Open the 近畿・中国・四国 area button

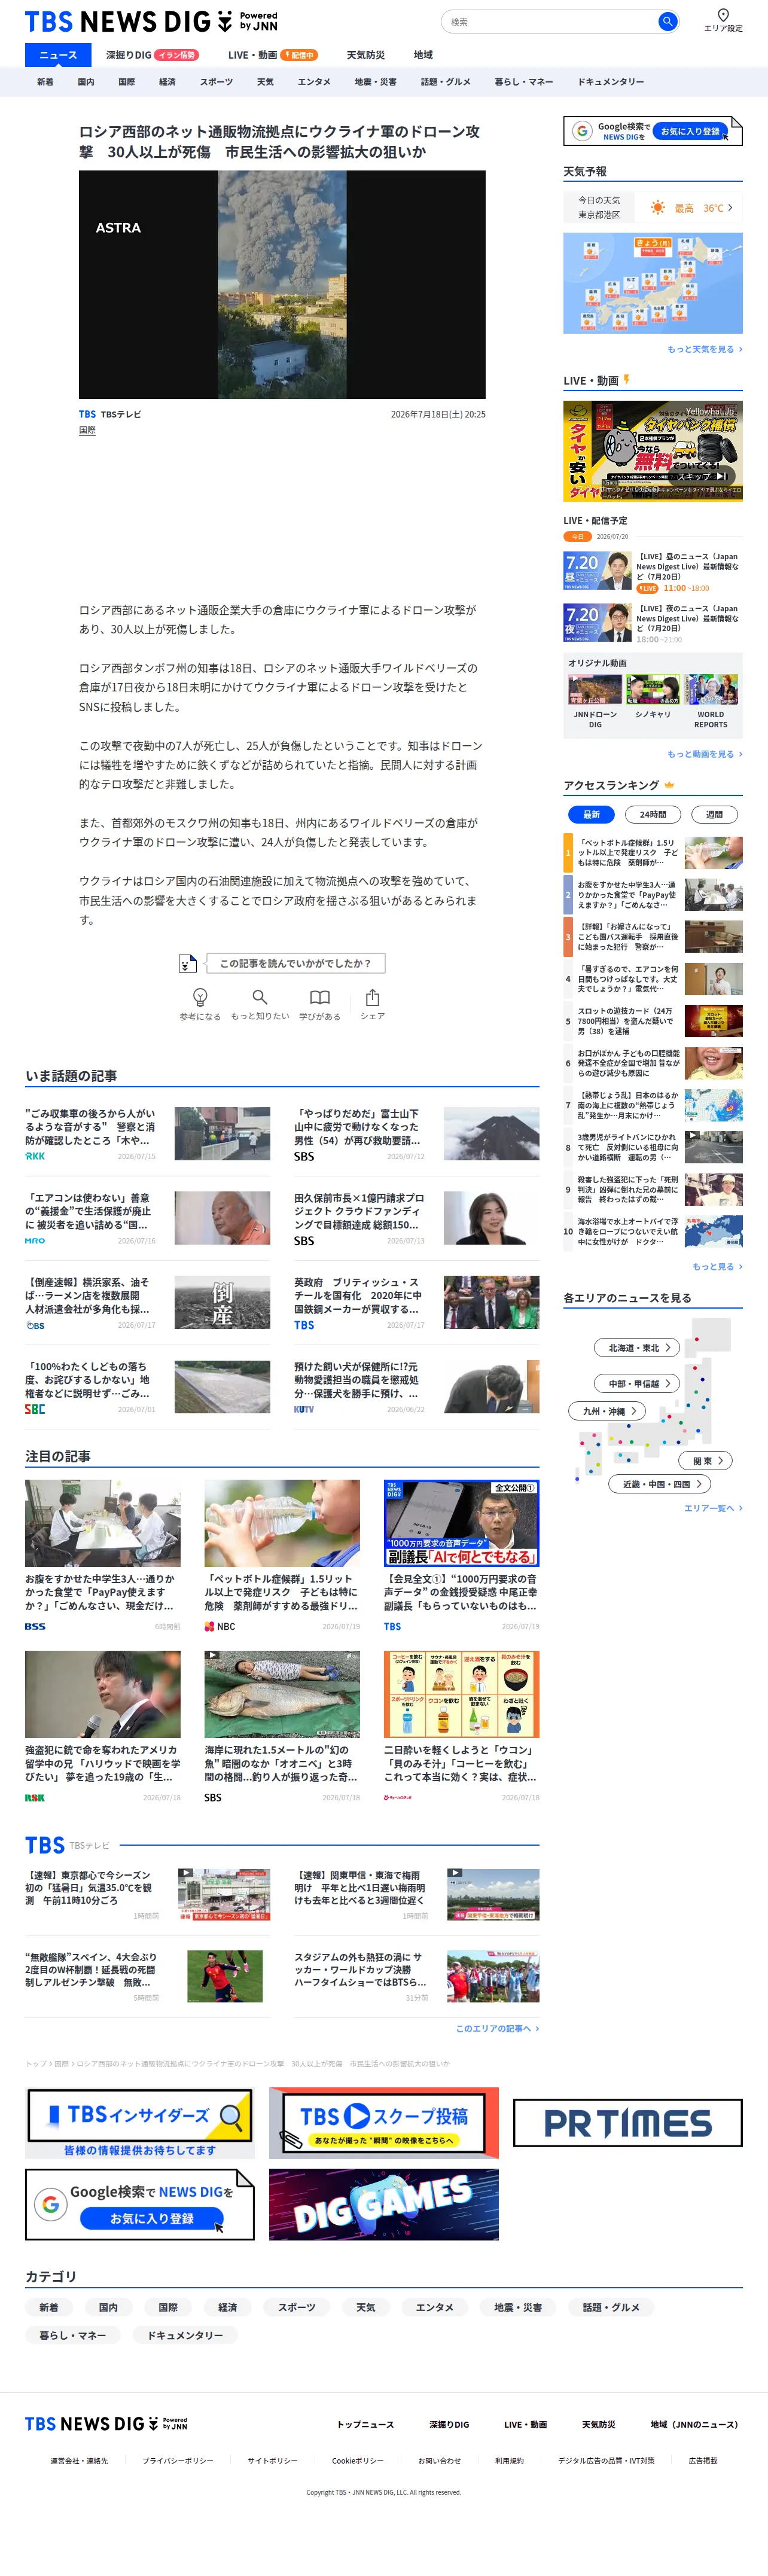pos(660,1484)
